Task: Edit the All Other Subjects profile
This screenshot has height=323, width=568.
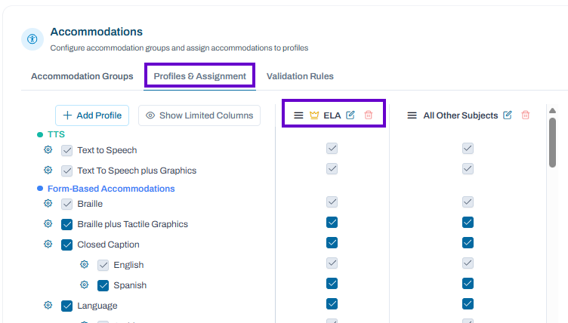Action: [508, 115]
